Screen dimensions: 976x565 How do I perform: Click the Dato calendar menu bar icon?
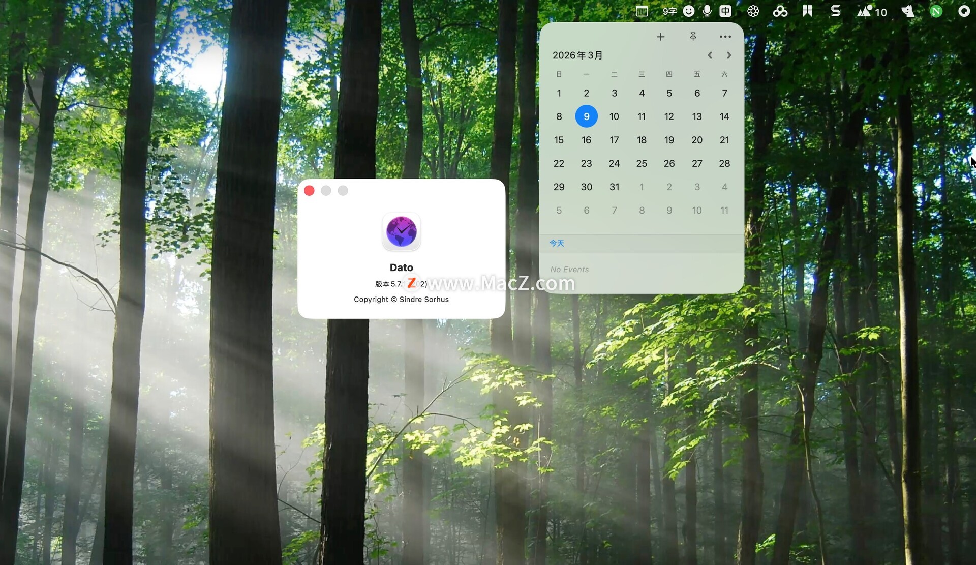(642, 11)
